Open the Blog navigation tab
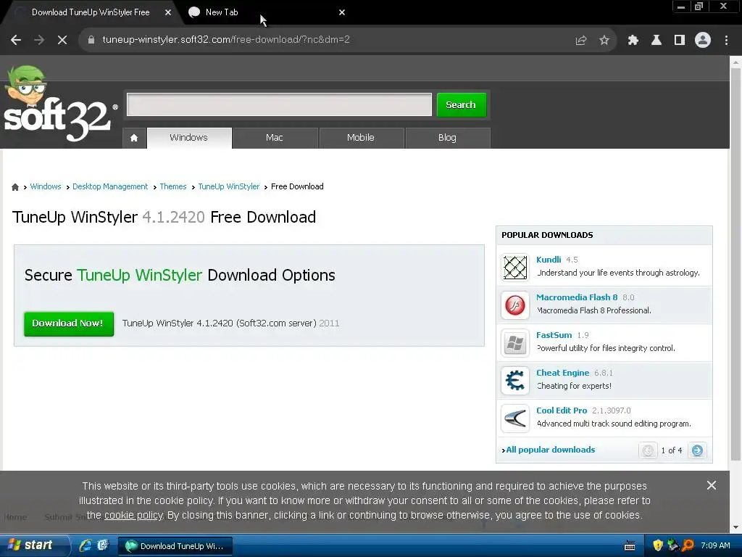 coord(447,138)
